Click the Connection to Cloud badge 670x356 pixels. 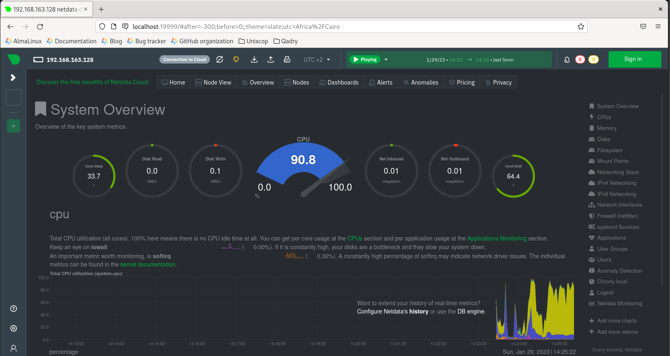click(x=185, y=59)
